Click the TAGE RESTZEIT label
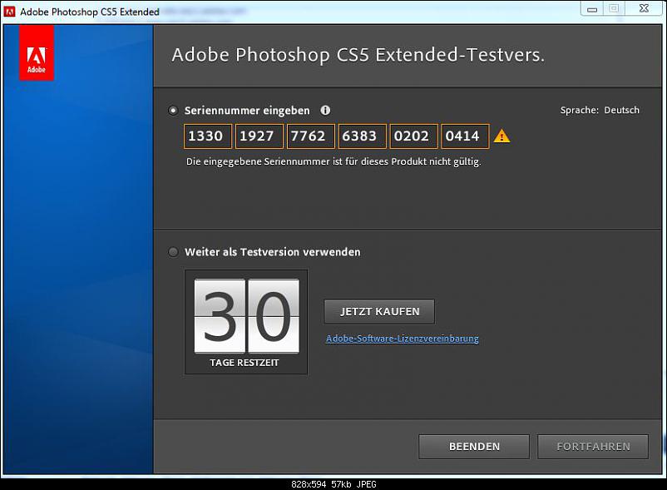The width and height of the screenshot is (667, 490). coord(245,363)
